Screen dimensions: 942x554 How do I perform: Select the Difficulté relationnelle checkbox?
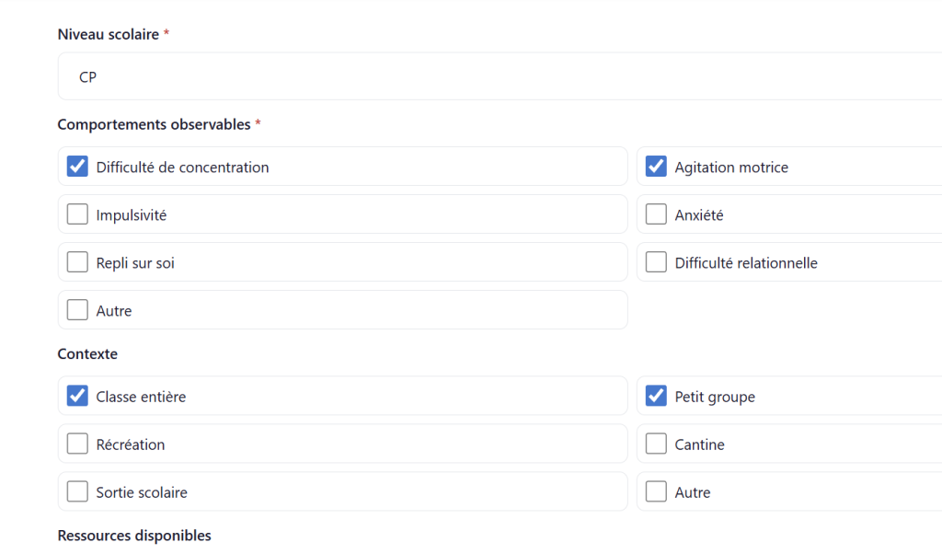coord(656,262)
